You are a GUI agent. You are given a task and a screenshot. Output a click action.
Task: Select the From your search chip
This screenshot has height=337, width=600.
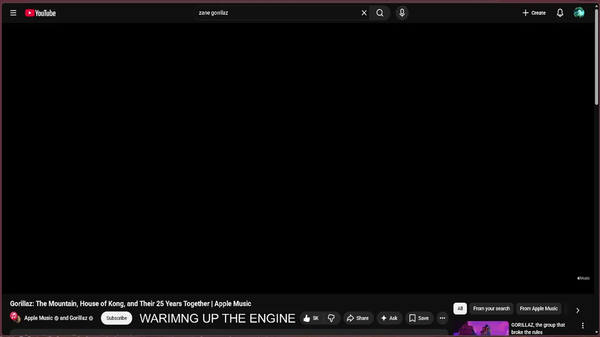point(491,308)
